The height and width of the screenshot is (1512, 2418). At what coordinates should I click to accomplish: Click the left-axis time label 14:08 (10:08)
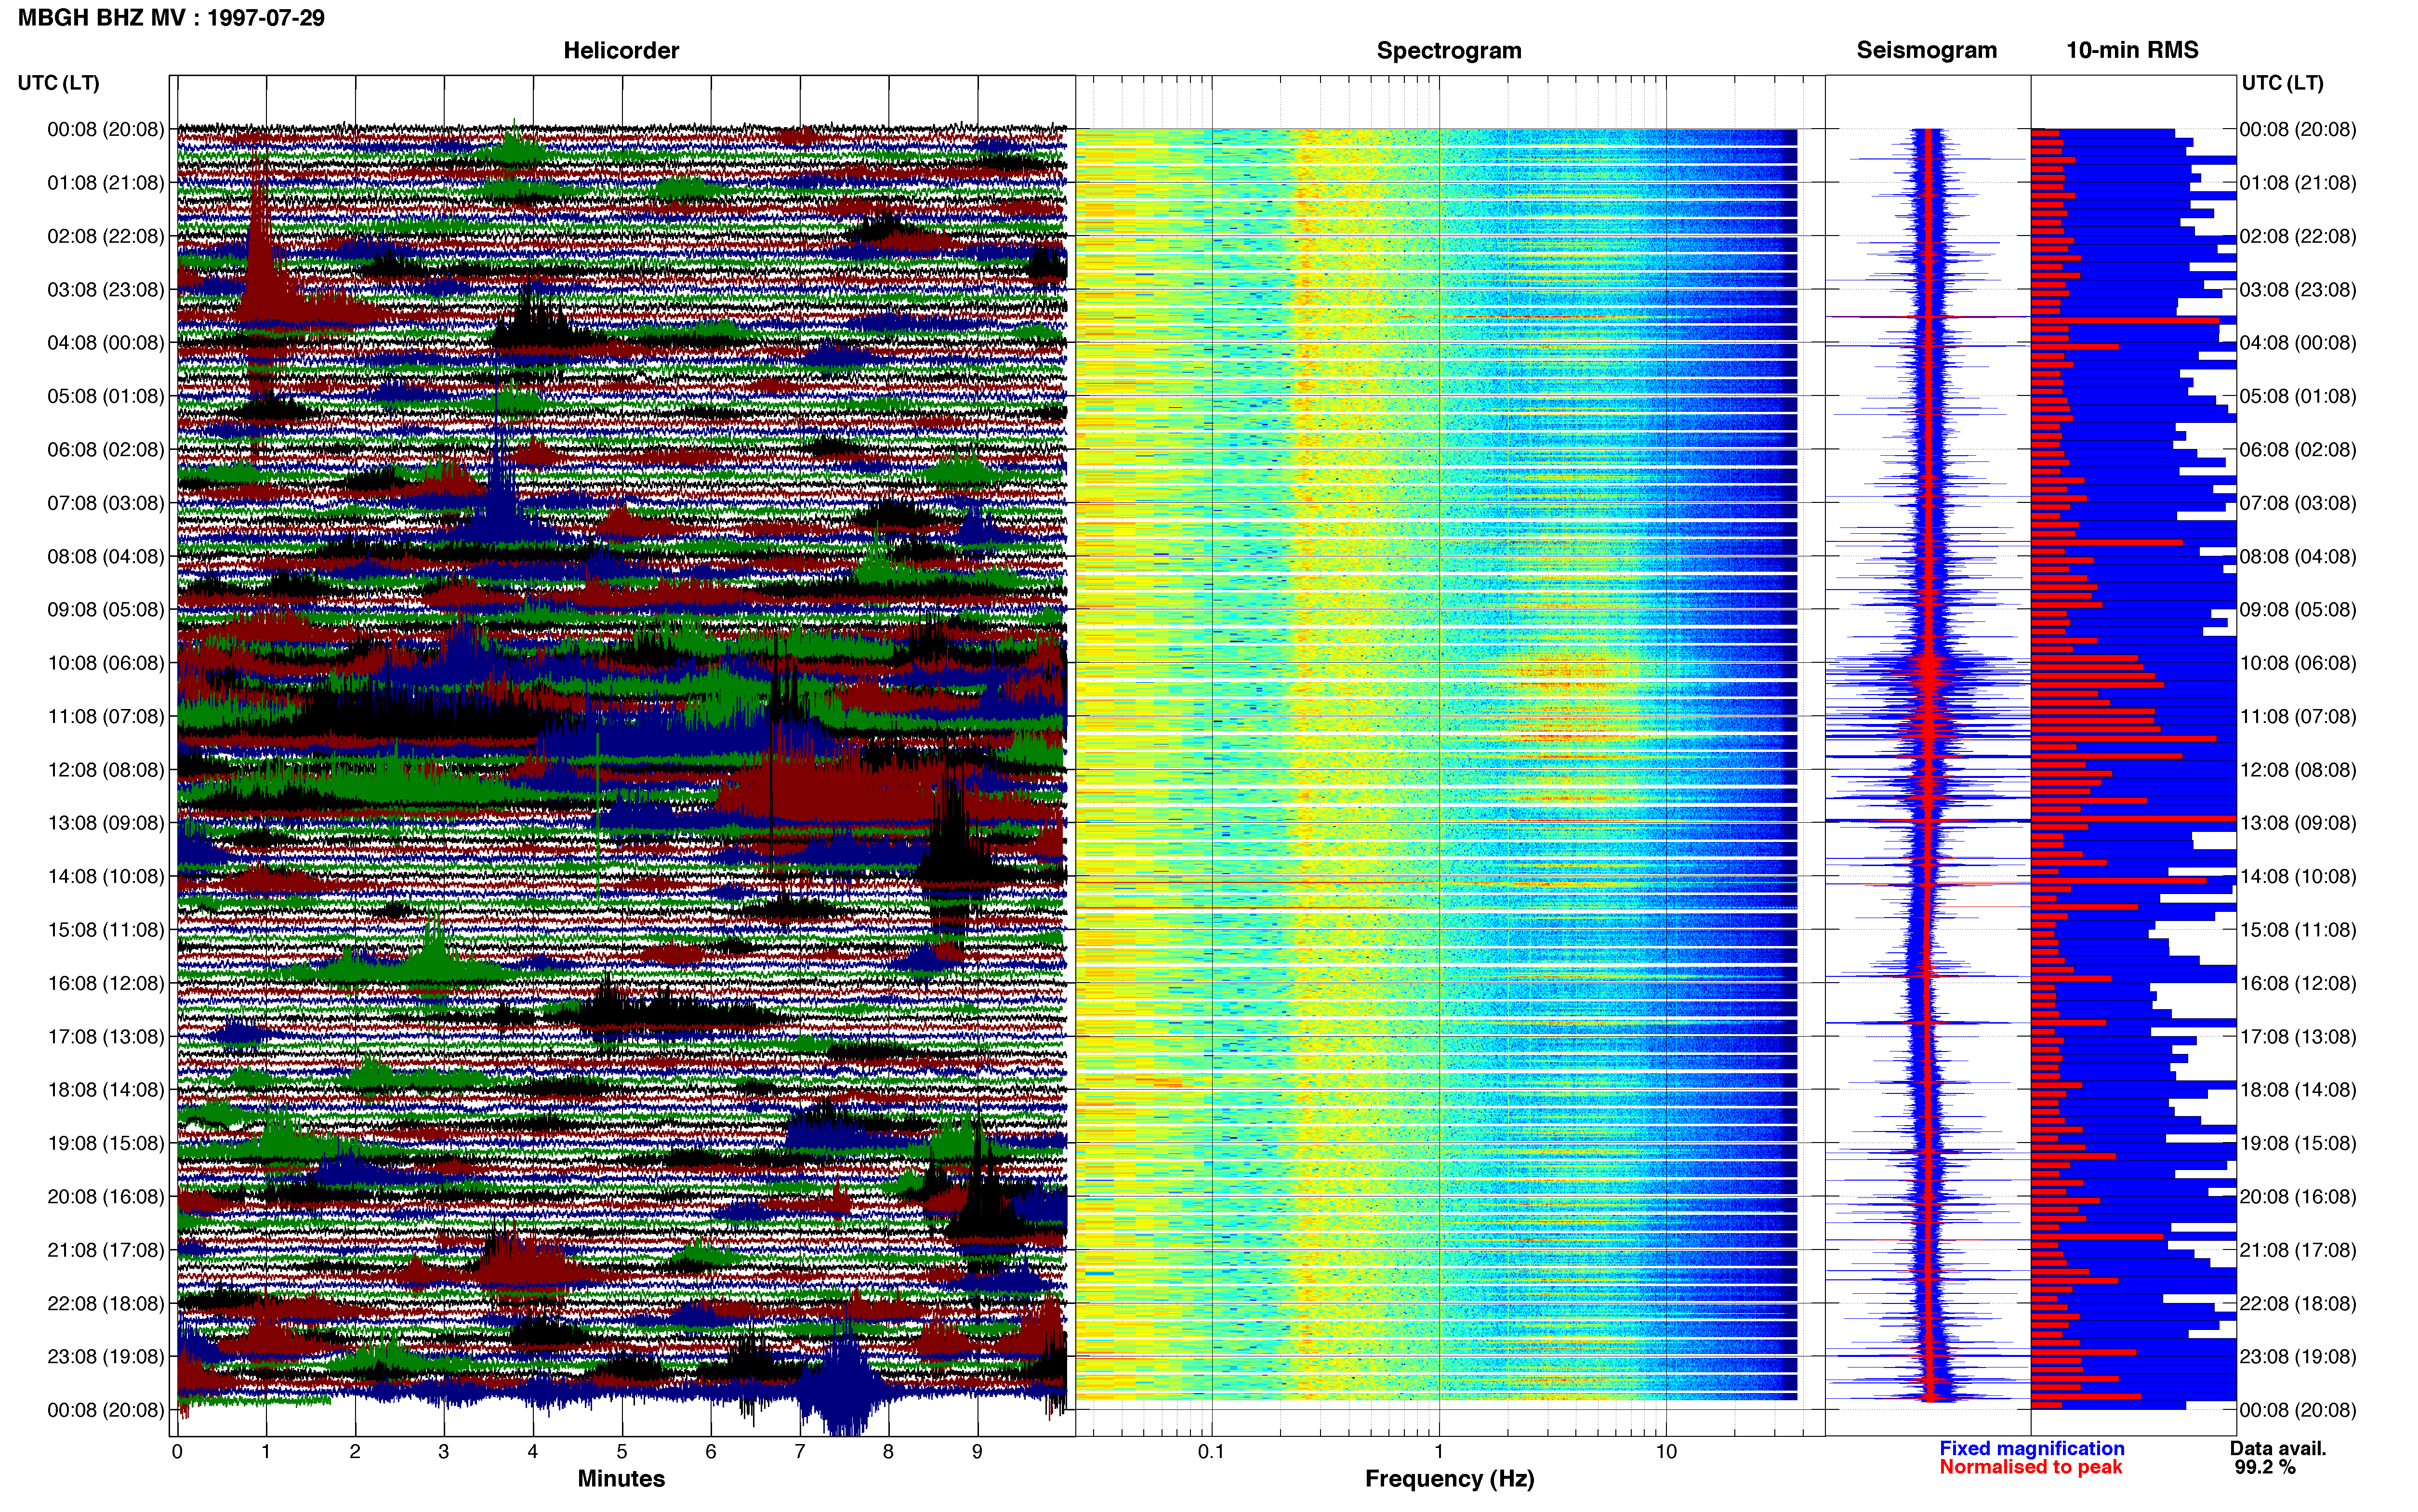(106, 876)
